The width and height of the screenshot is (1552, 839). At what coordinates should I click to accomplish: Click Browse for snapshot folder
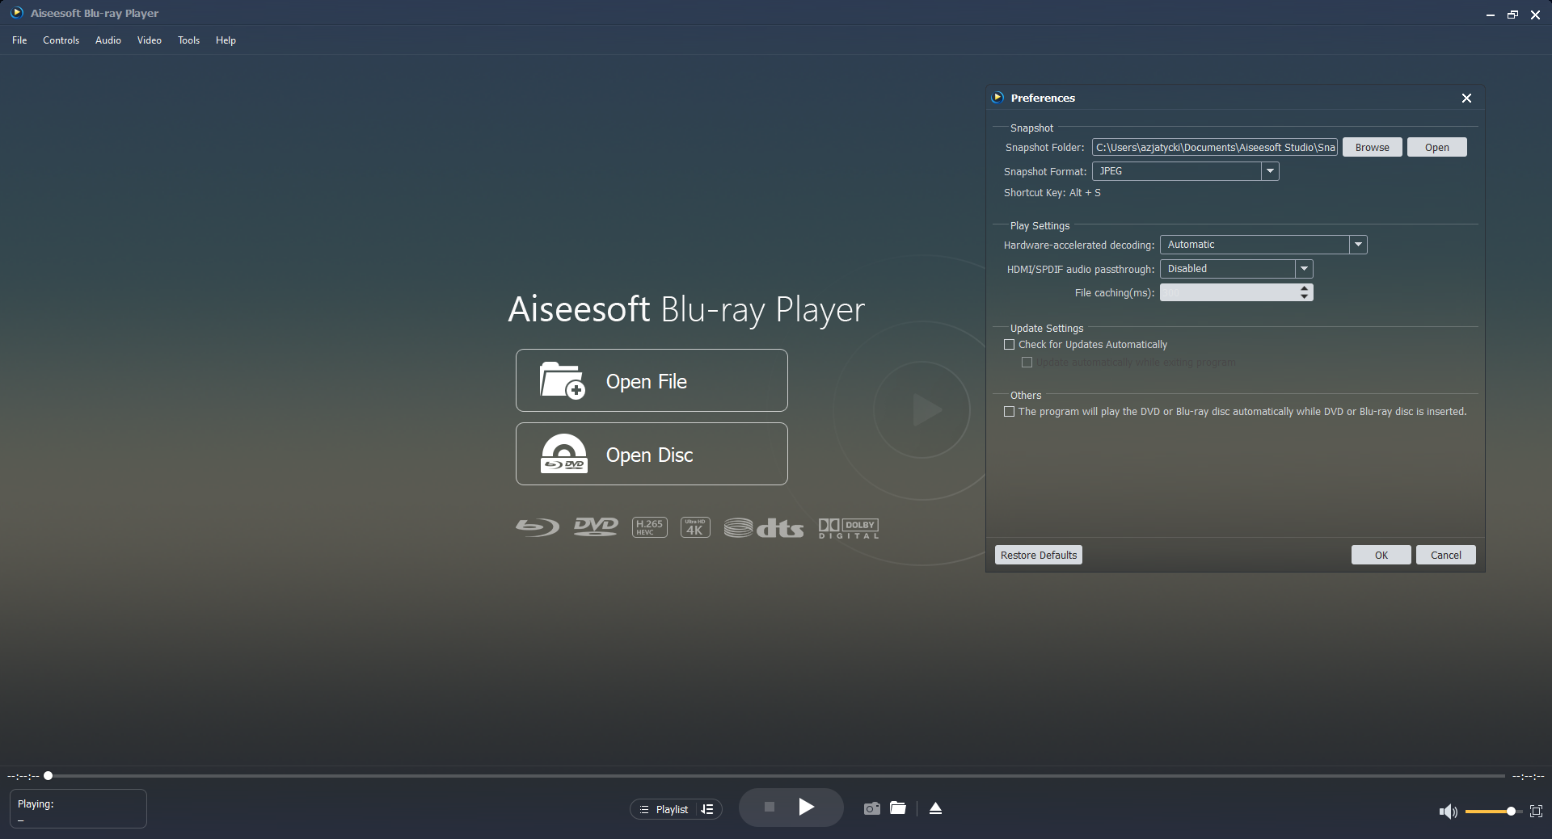1372,147
